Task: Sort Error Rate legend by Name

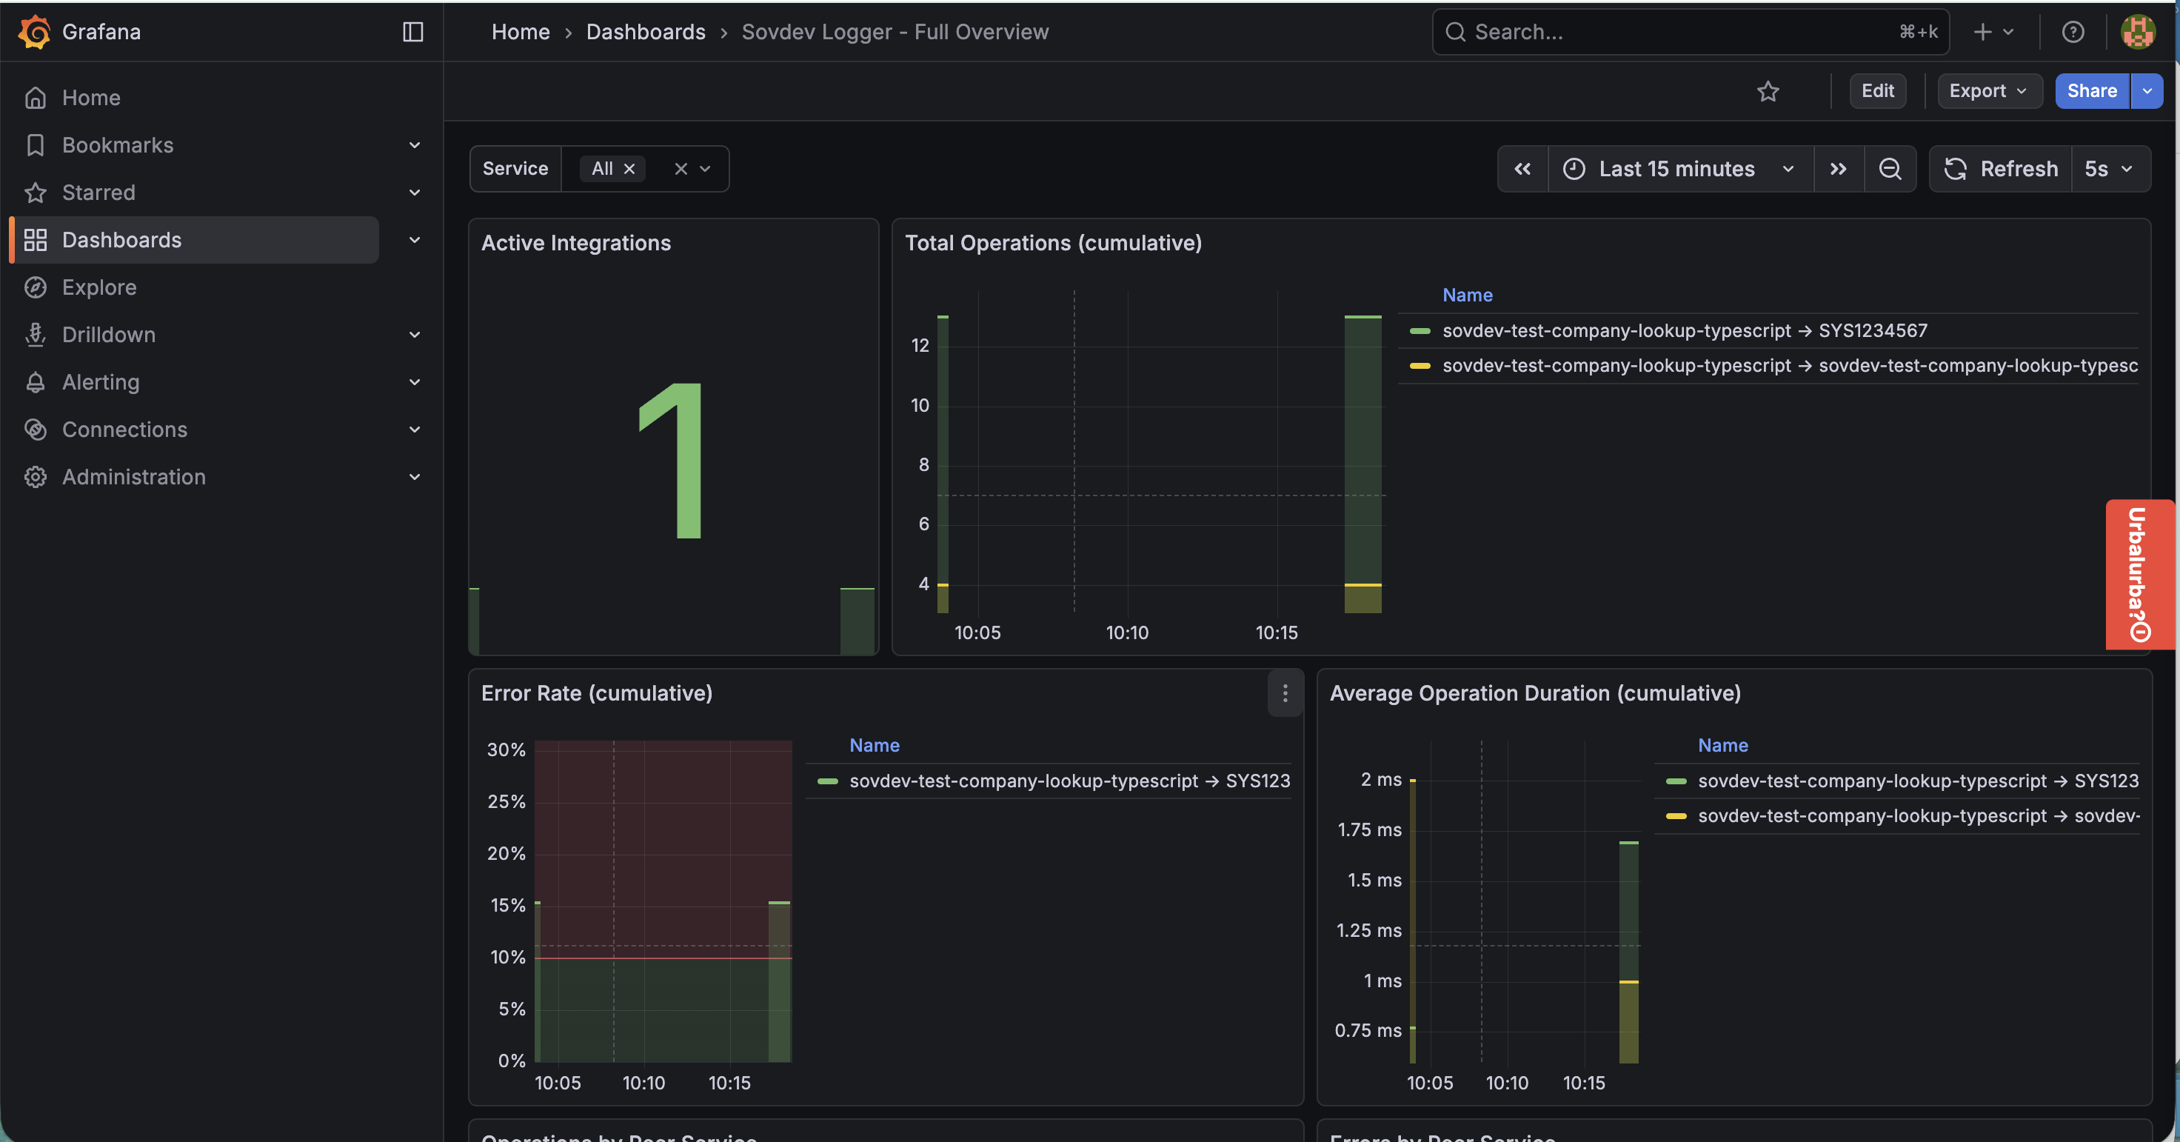Action: 875,746
